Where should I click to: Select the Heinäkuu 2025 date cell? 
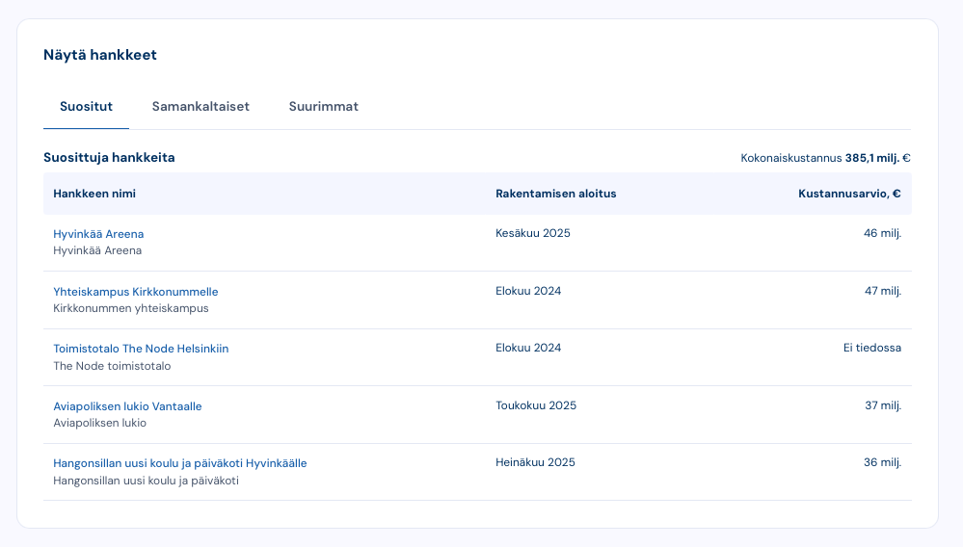535,462
